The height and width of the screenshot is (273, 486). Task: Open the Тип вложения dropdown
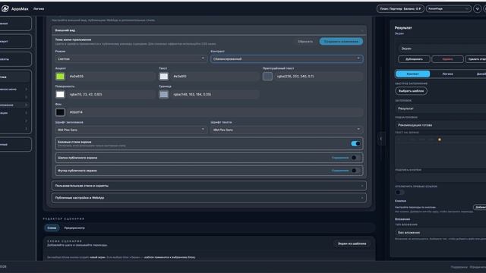coord(440,233)
